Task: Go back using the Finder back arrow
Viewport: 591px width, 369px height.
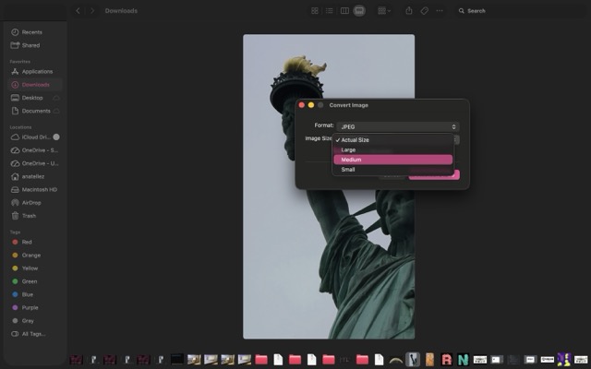Action: click(x=78, y=11)
